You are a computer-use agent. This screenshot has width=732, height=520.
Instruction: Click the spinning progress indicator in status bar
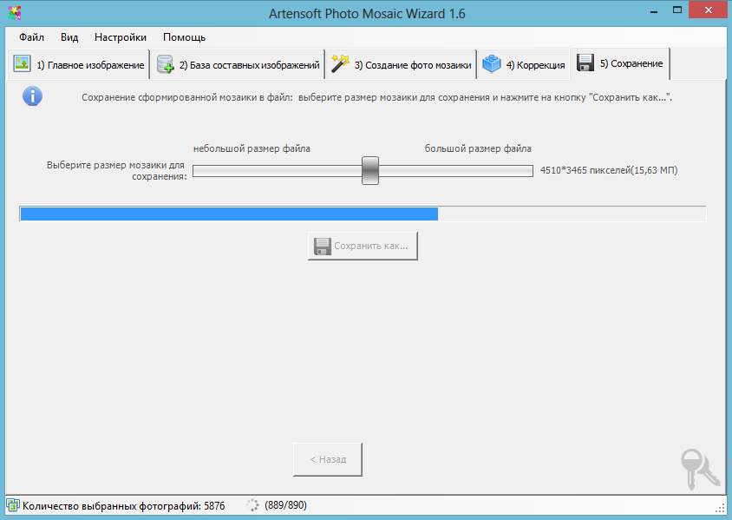pos(252,505)
